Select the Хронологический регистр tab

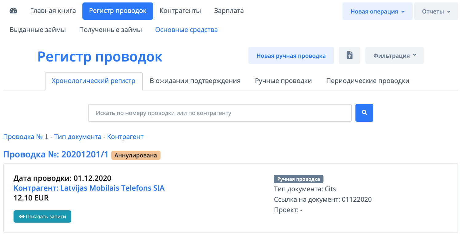[x=93, y=81]
